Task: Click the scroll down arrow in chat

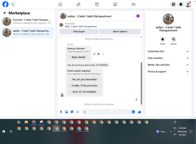Action: click(141, 106)
